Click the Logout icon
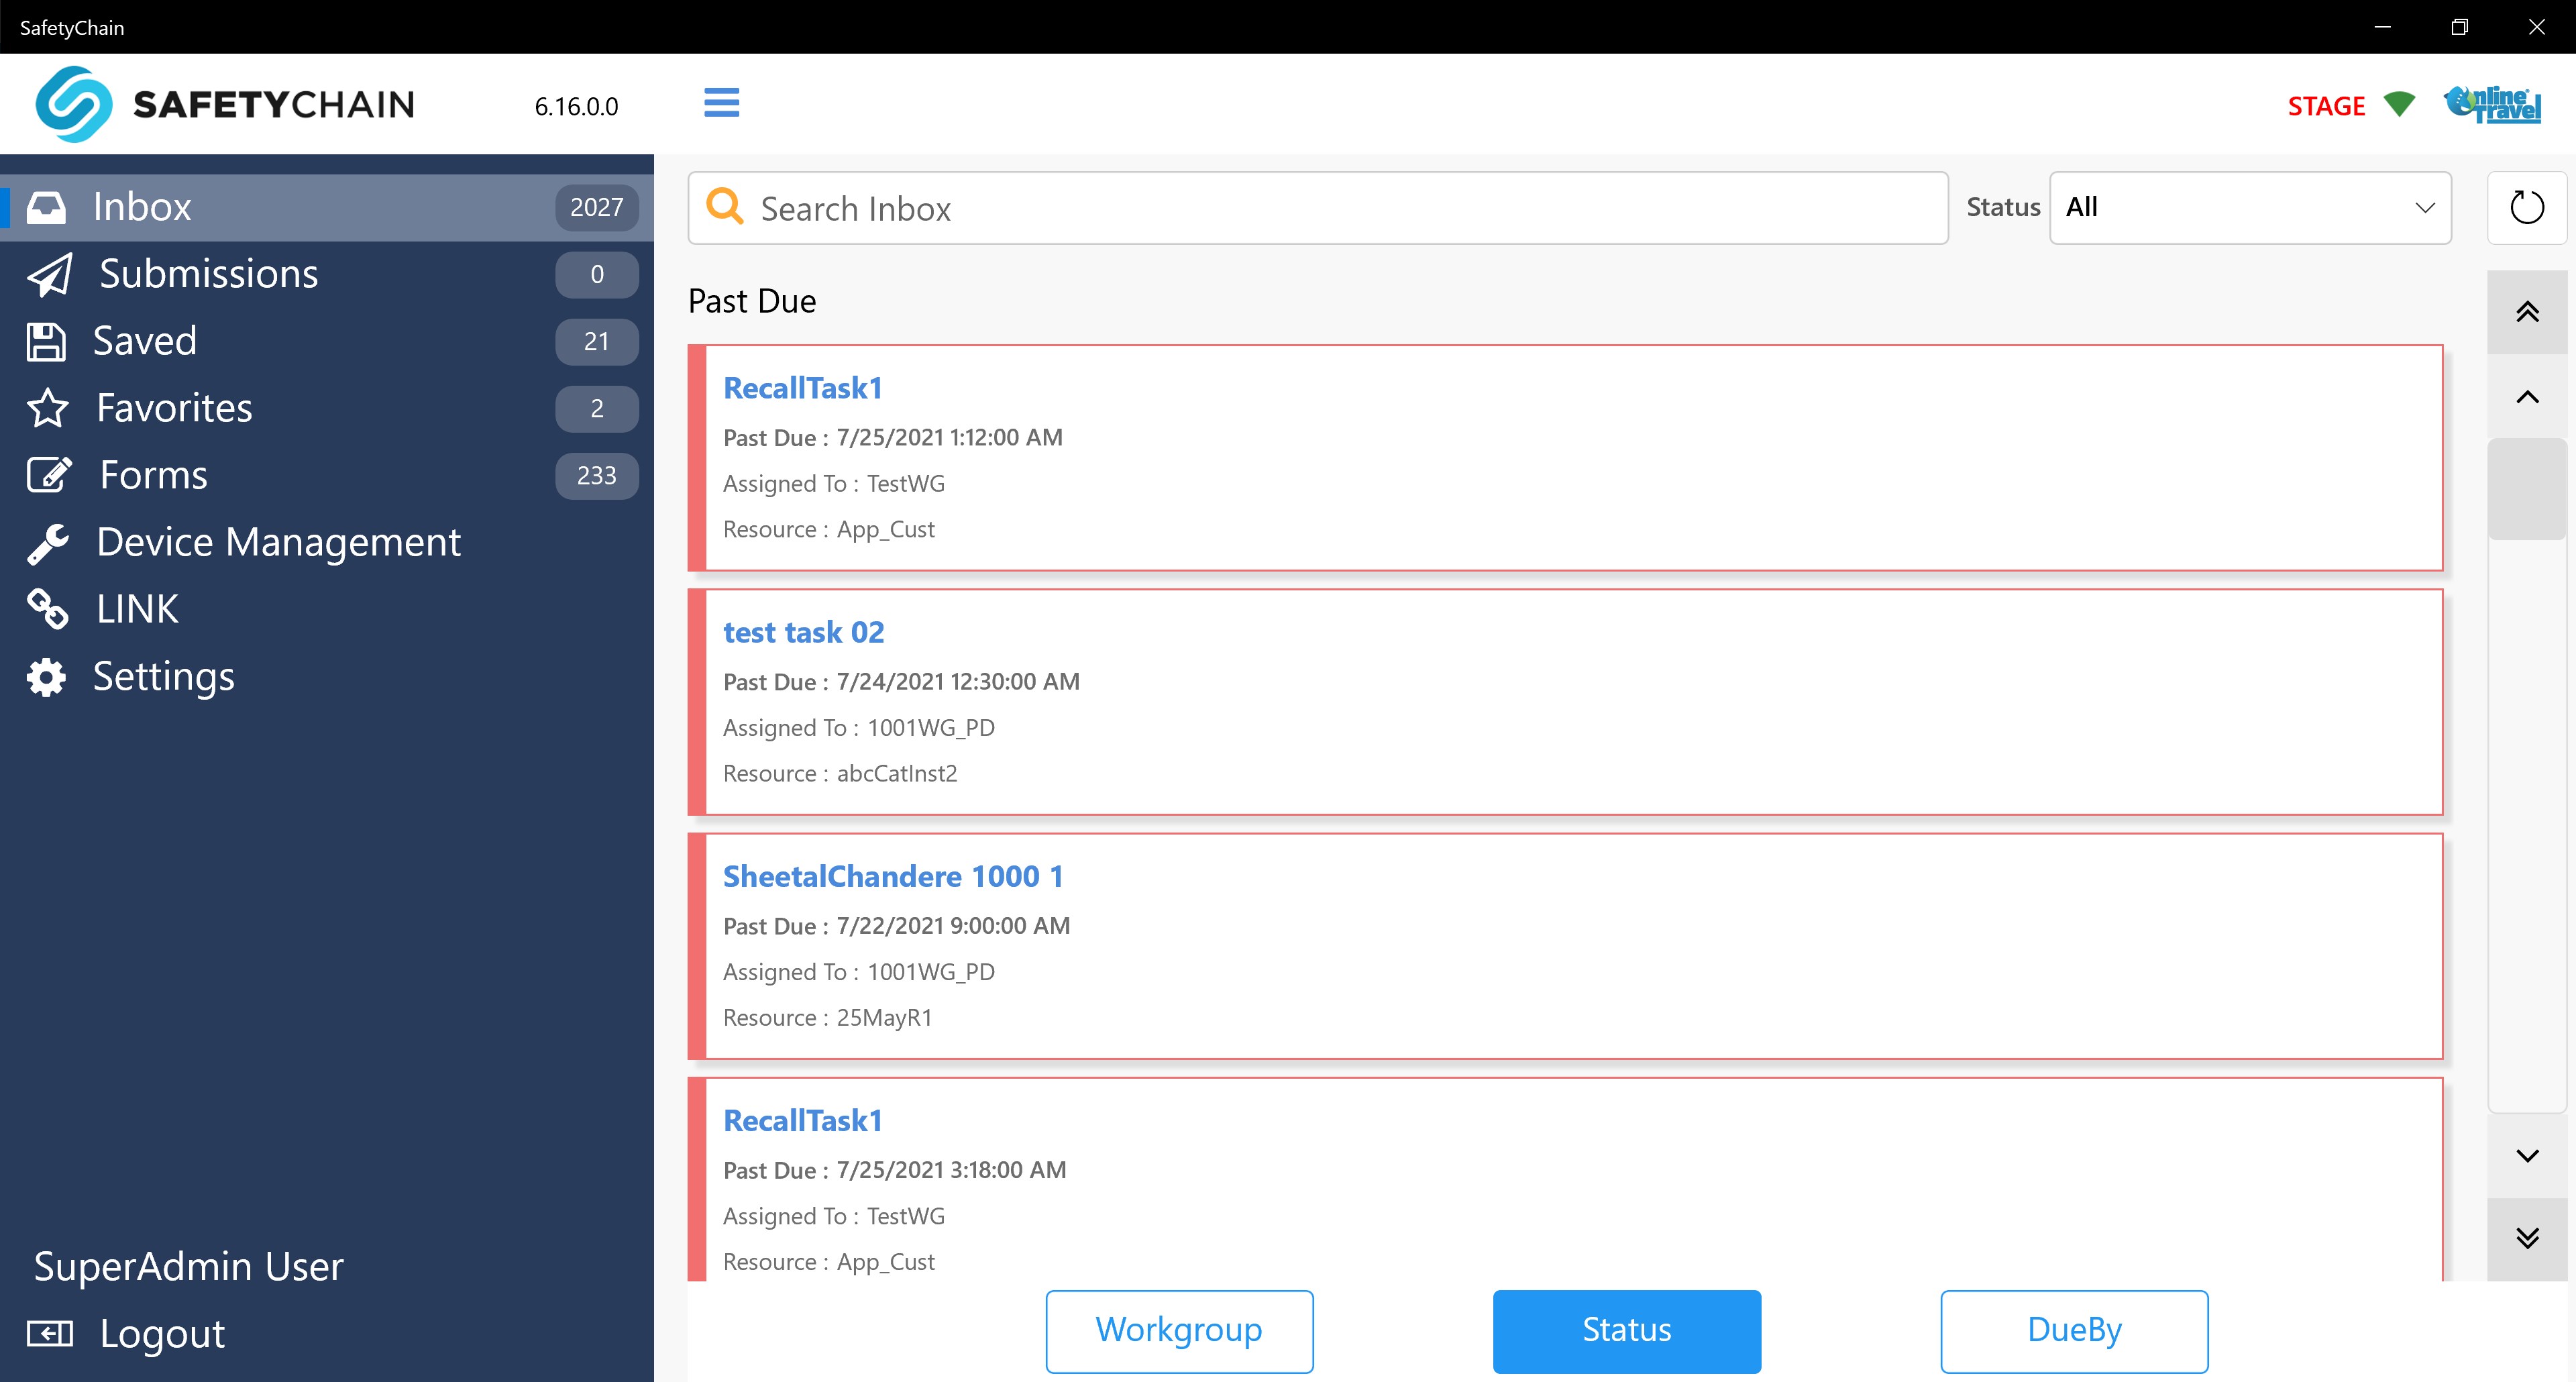Screen dimensions: 2576x1382 (x=50, y=1333)
